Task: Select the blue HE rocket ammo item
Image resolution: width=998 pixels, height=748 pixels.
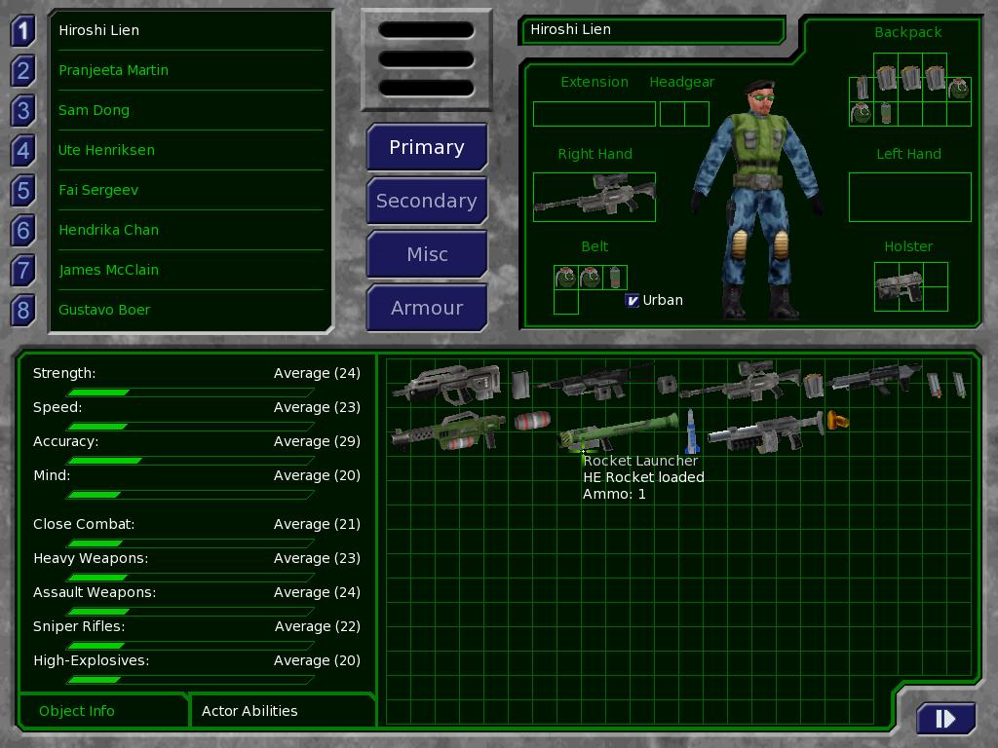Action: pos(691,430)
